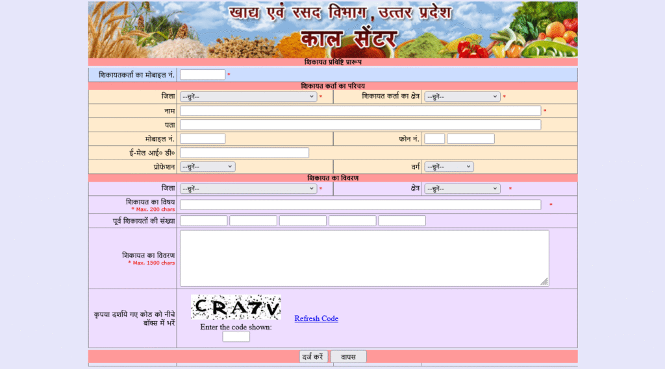Click the मोबाइल नं. field beside फोन नं.

(203, 139)
